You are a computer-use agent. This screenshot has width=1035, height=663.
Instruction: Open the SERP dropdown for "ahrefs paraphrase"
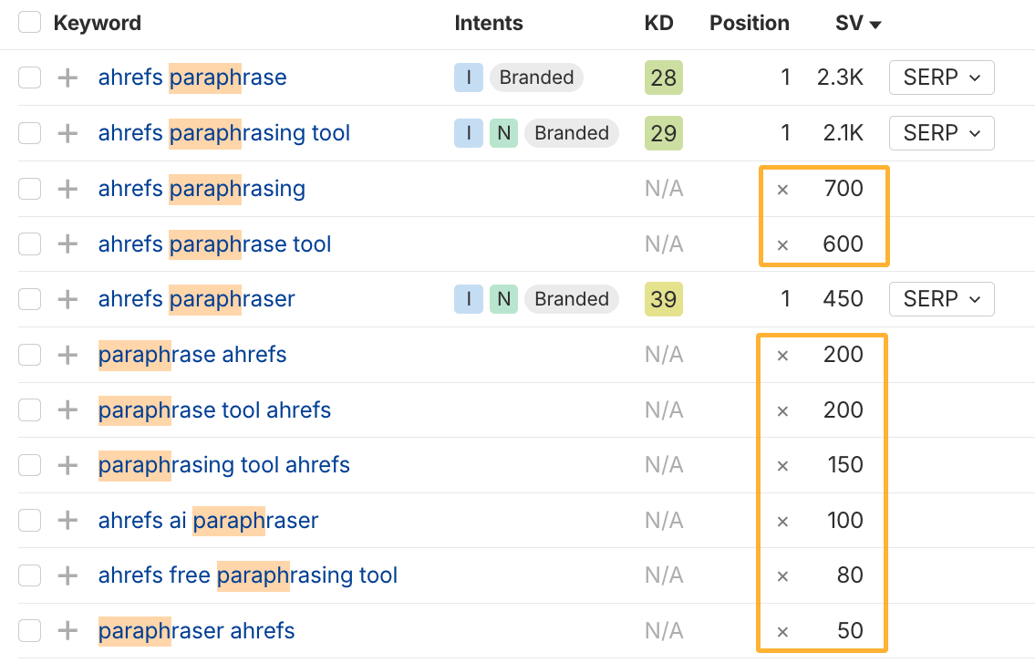coord(941,78)
